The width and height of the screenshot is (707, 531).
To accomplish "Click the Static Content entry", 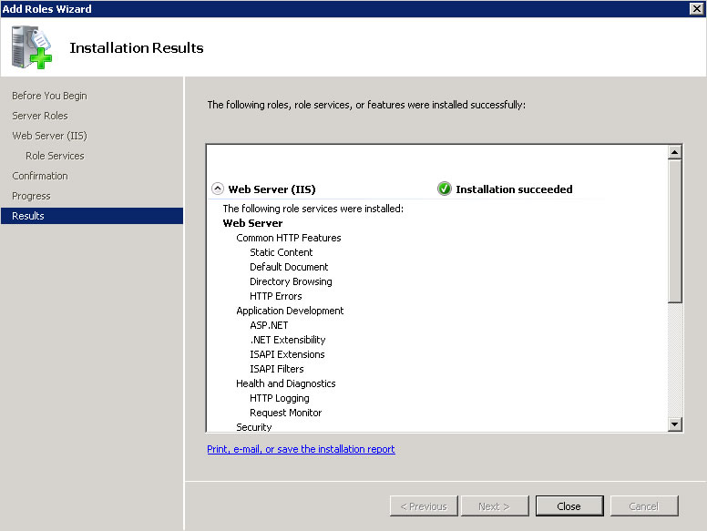I will 281,252.
